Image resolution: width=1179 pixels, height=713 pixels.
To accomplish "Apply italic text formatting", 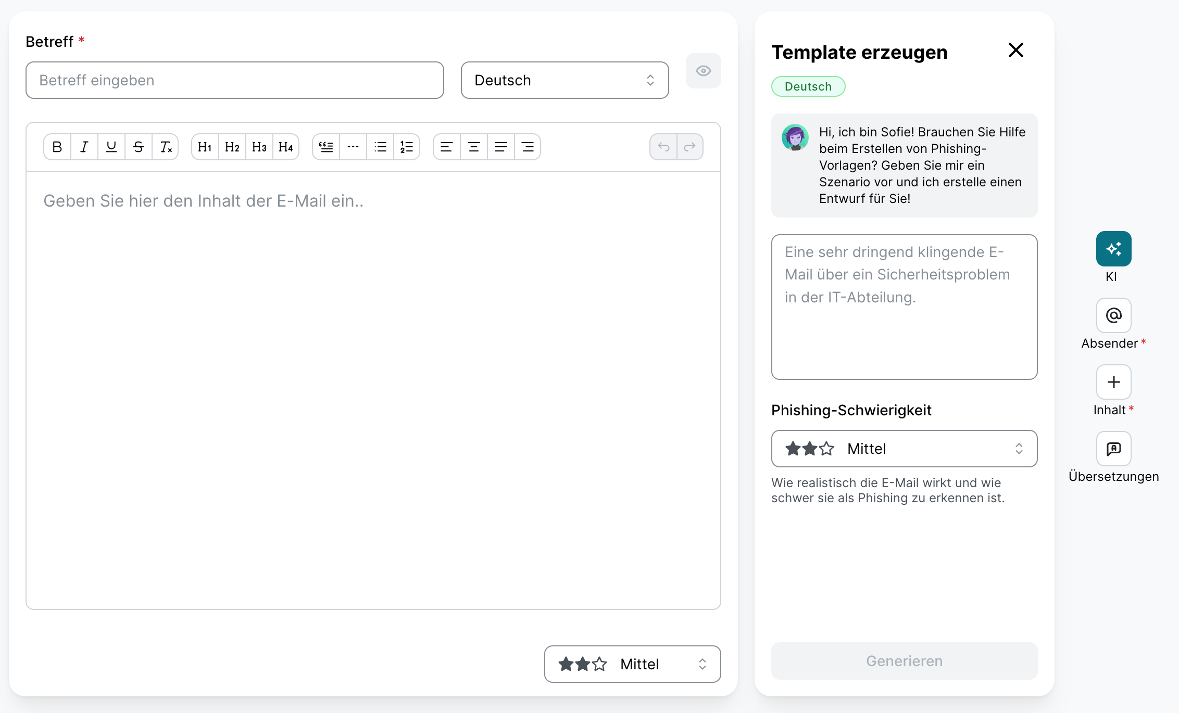I will pyautogui.click(x=84, y=147).
